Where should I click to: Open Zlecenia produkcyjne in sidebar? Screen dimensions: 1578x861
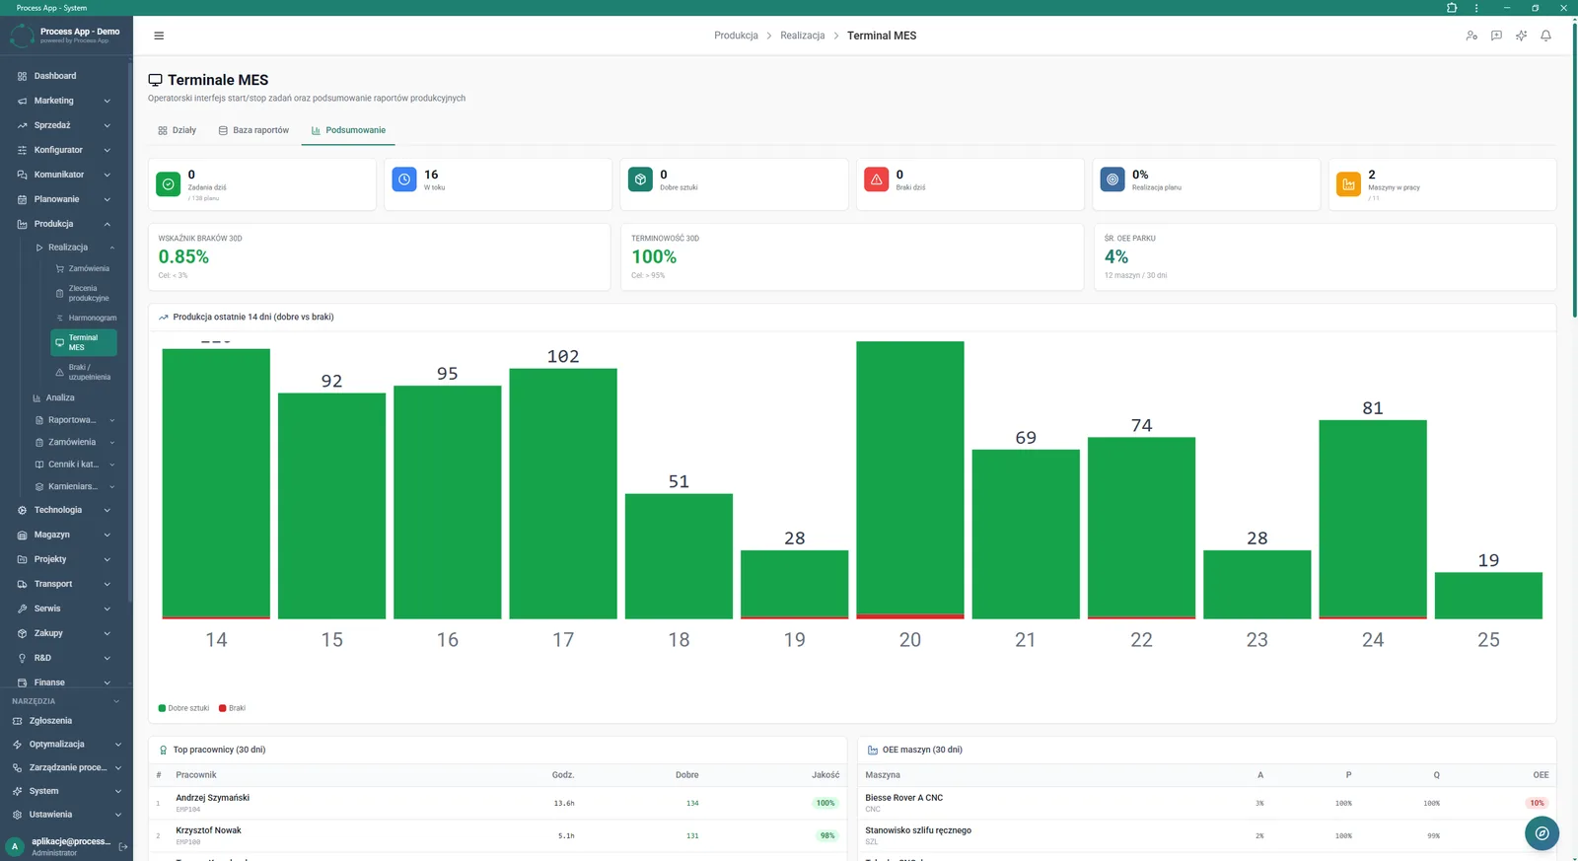point(84,293)
